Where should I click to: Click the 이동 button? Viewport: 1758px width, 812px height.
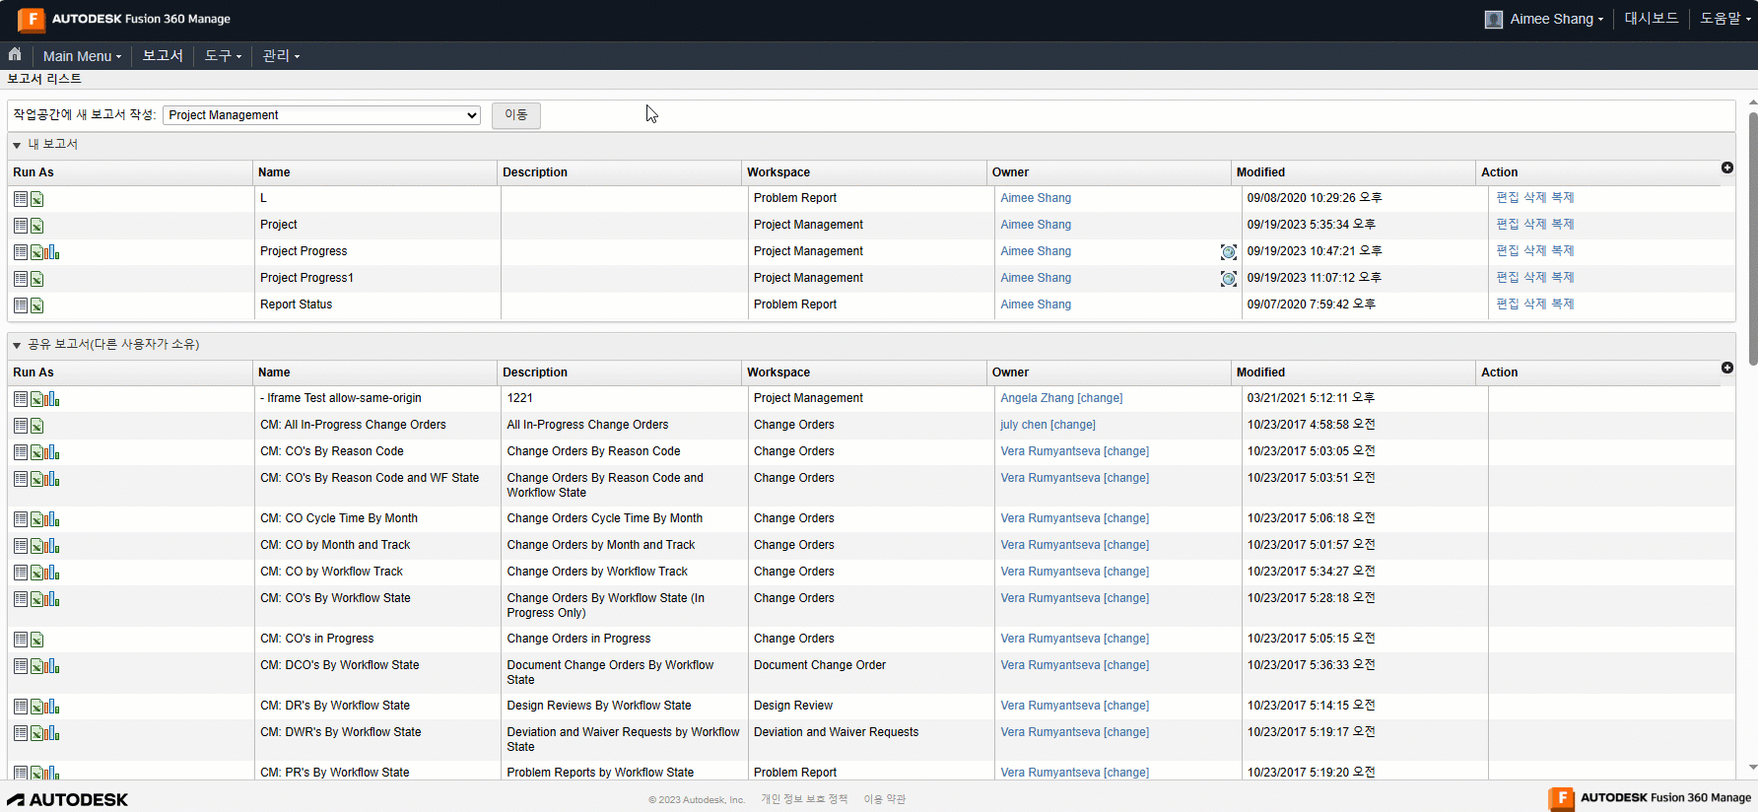point(516,115)
